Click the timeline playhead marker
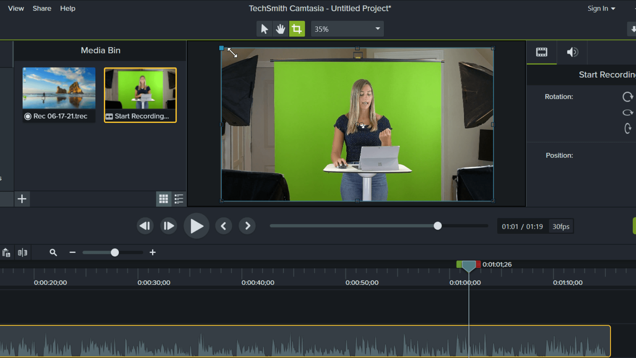The width and height of the screenshot is (636, 358). [x=469, y=266]
